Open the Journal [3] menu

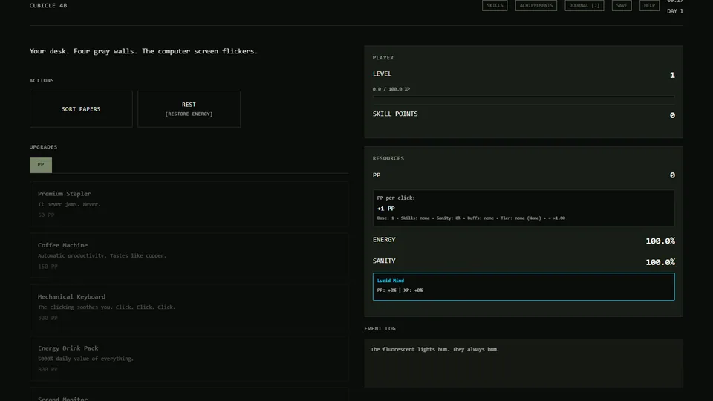585,5
